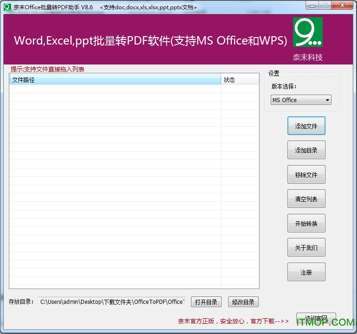
Task: Click the 奈末官方正版 download text
Action: pos(233,321)
